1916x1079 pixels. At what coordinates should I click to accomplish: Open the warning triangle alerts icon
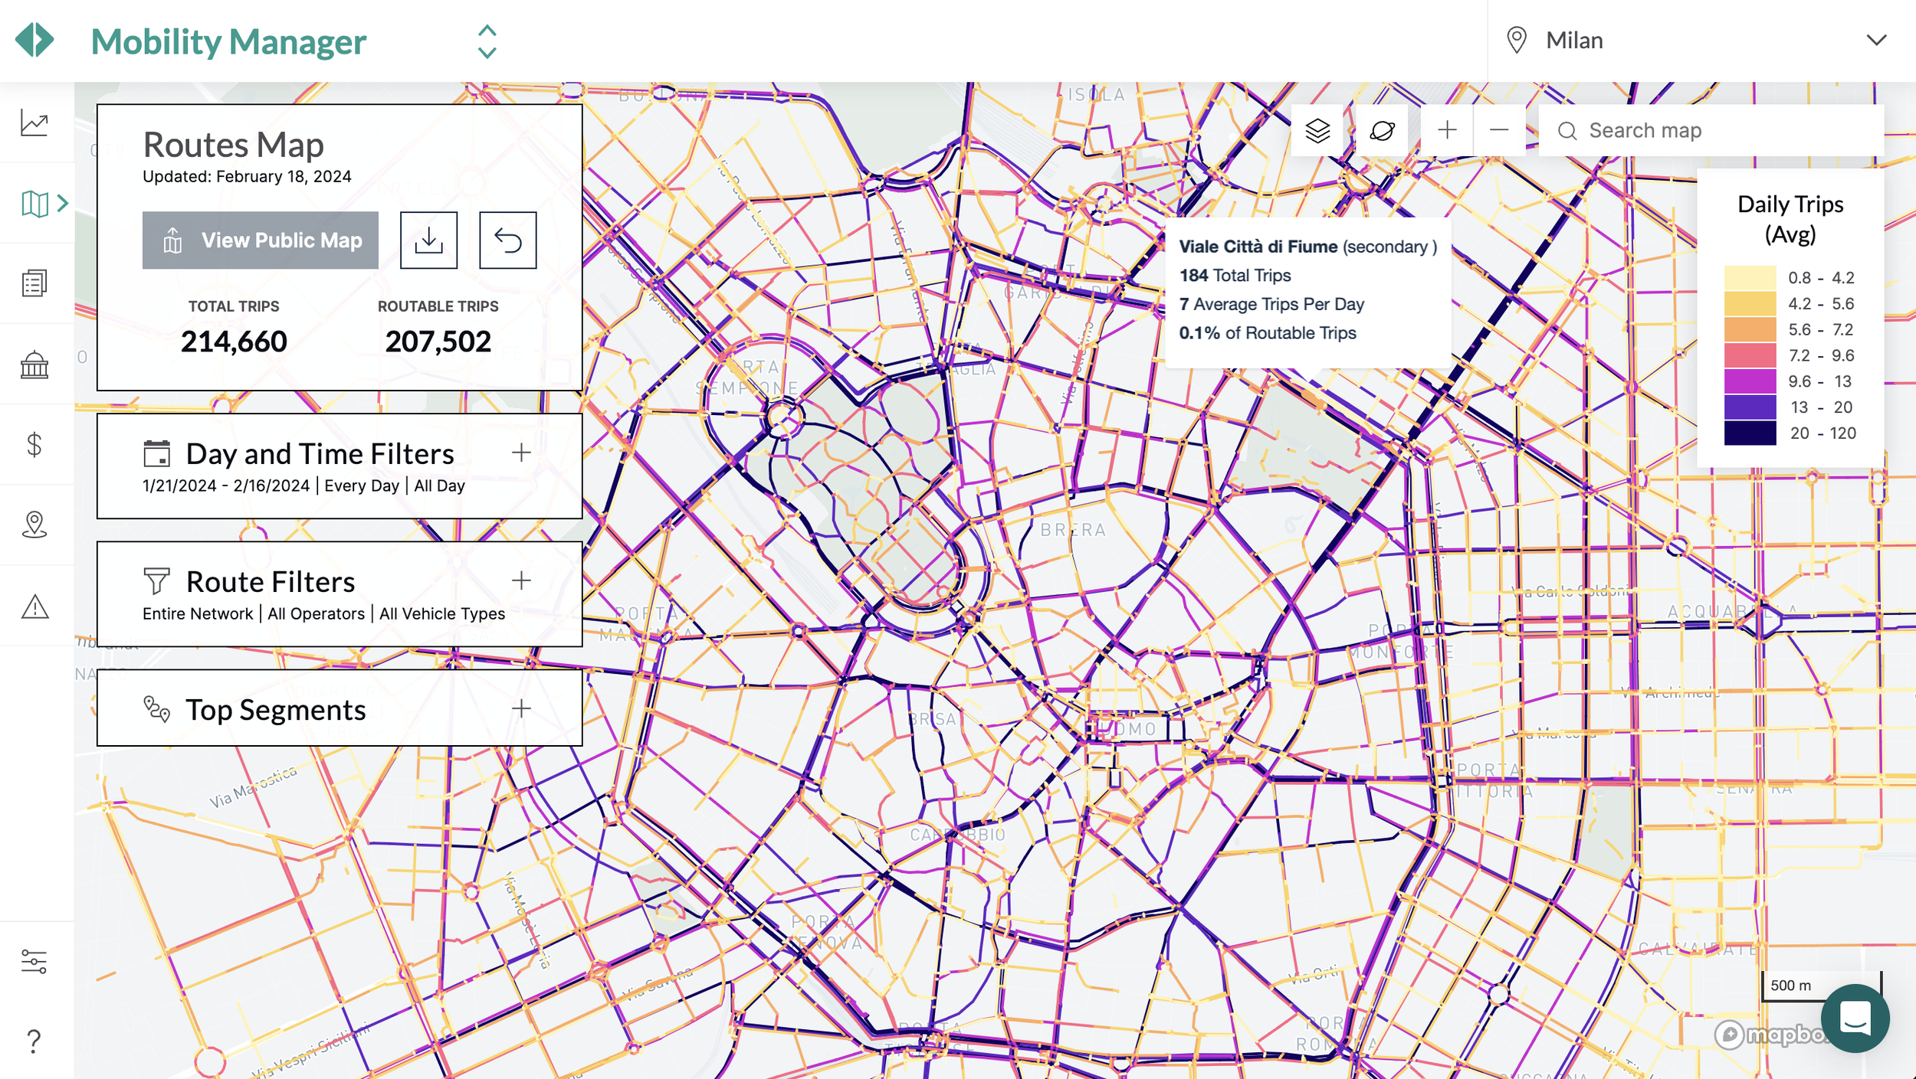pyautogui.click(x=34, y=607)
